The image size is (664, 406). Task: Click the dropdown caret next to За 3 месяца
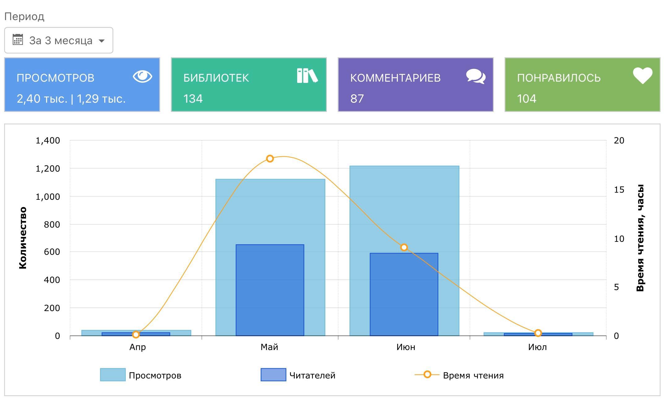click(x=102, y=41)
